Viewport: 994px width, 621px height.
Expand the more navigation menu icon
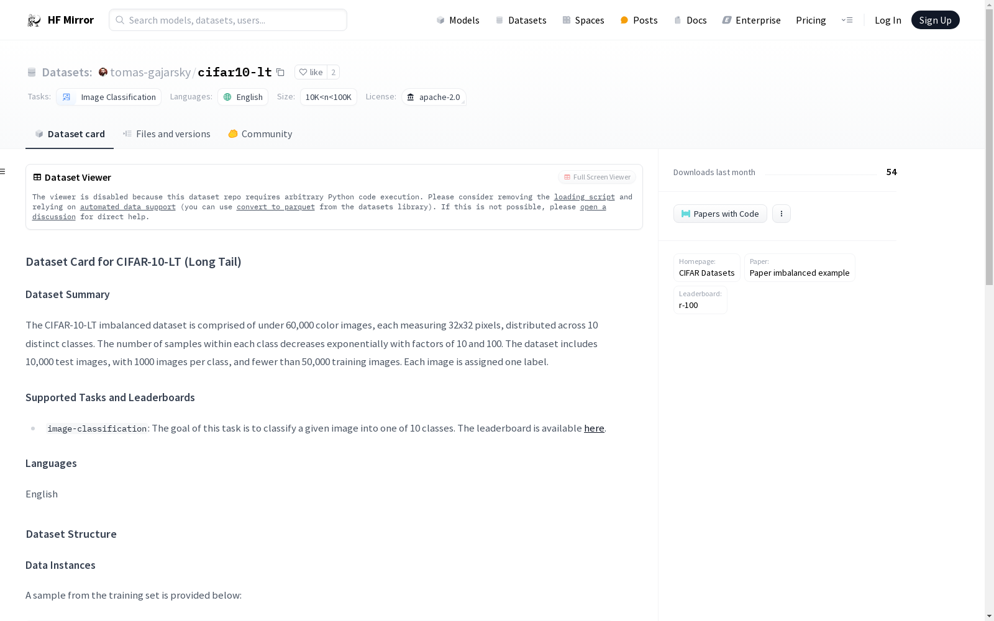coord(847,20)
